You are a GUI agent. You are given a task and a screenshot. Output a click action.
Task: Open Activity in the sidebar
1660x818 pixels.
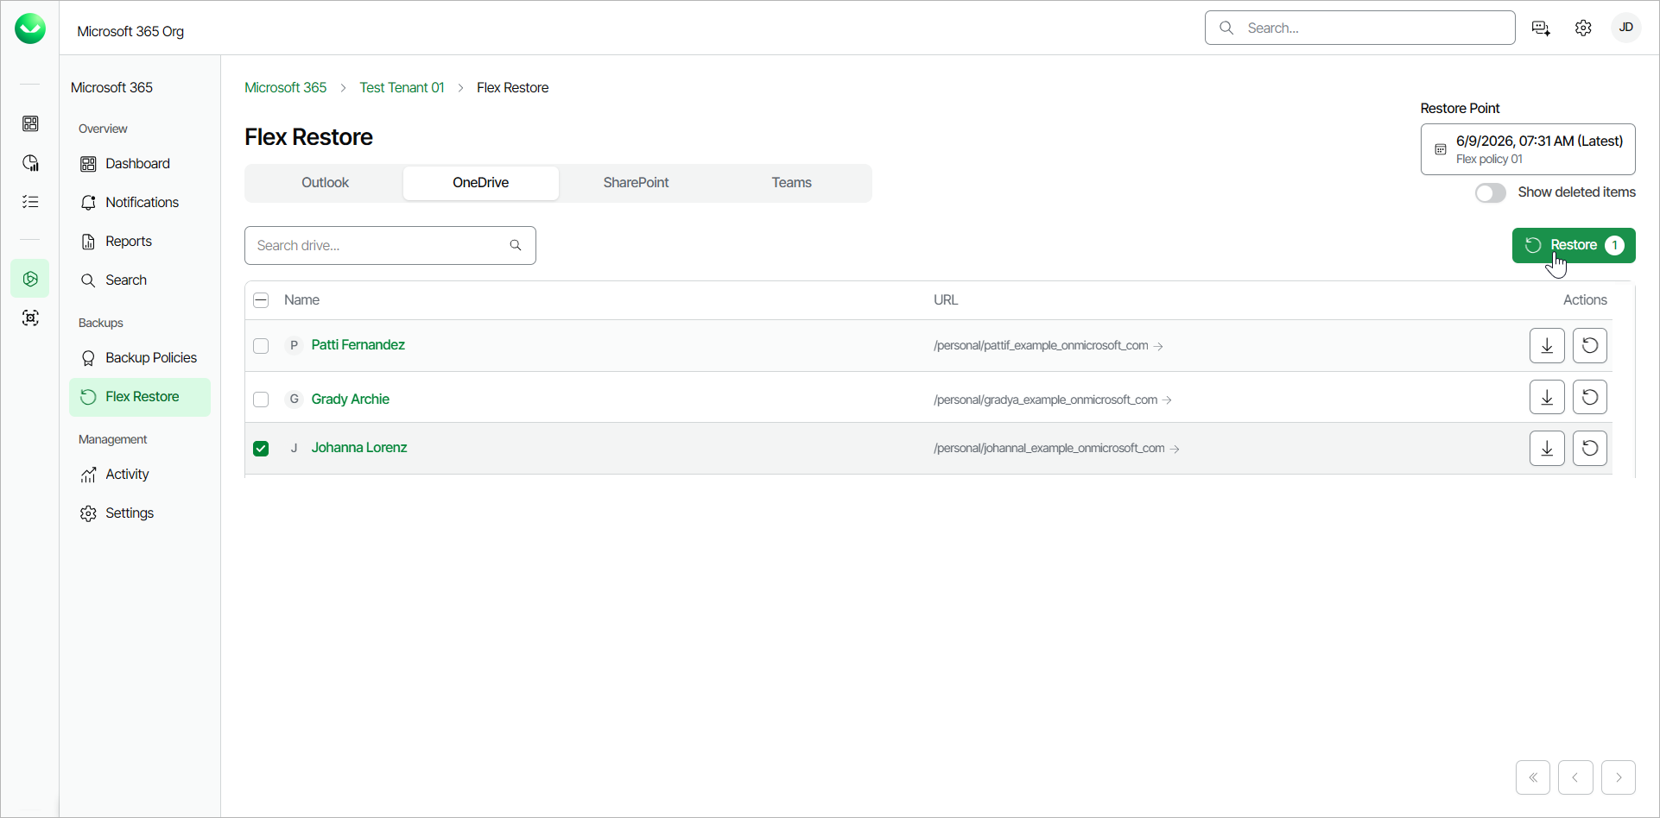tap(140, 475)
